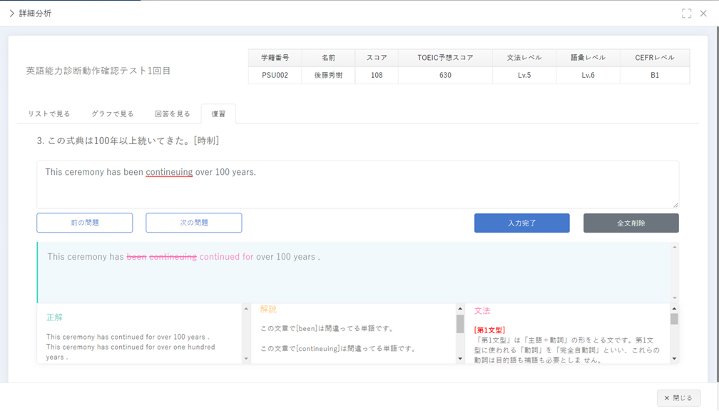
Task: Click the 学籍番号 column header
Action: 275,58
